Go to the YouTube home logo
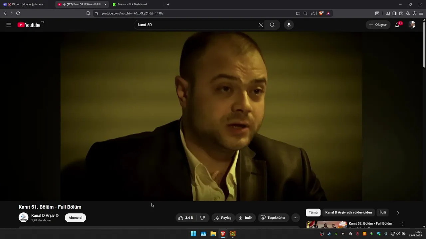Screen dimensions: 426x239 (29, 25)
